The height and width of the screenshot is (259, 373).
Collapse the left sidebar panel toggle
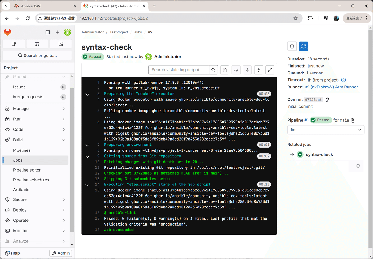pyautogui.click(x=48, y=32)
